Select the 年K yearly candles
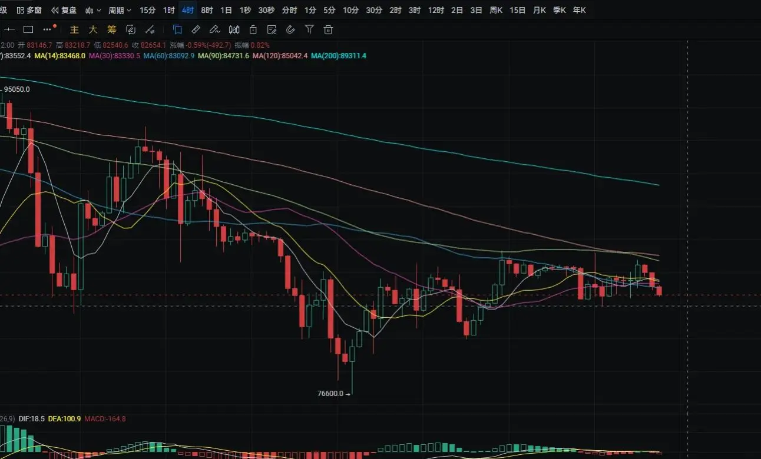 point(580,11)
